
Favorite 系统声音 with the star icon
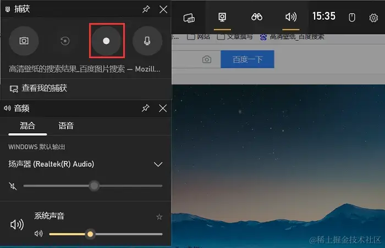pyautogui.click(x=159, y=217)
